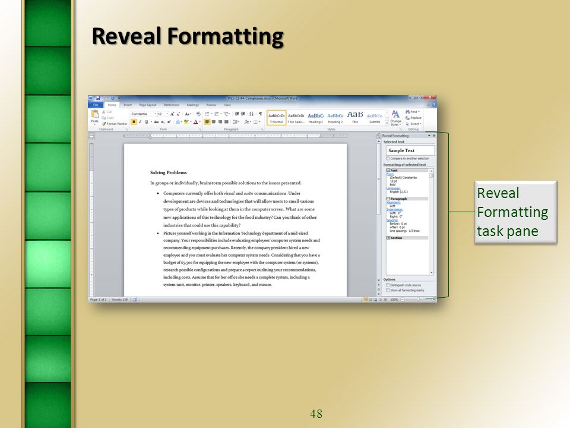The height and width of the screenshot is (428, 570).
Task: Click the Center alignment icon
Action: click(x=214, y=122)
